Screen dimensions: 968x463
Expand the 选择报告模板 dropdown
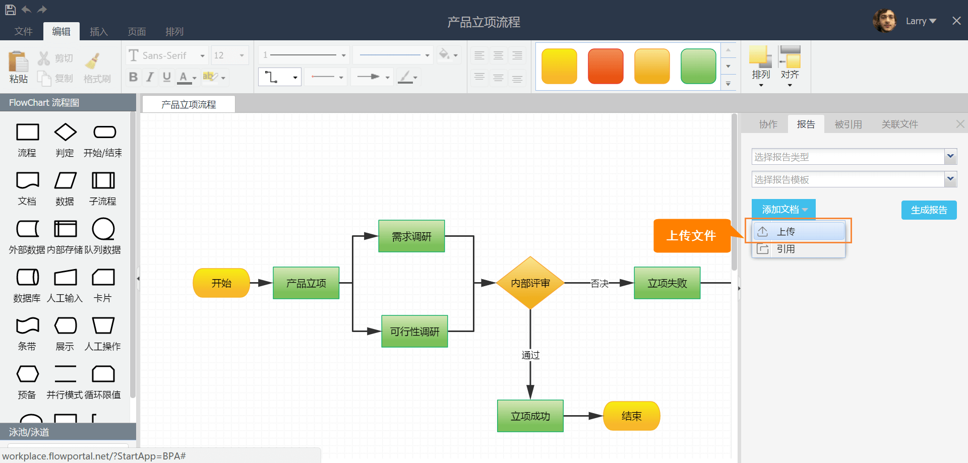click(x=854, y=179)
